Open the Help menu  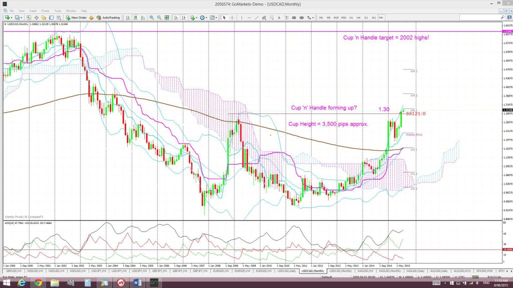[x=84, y=11]
